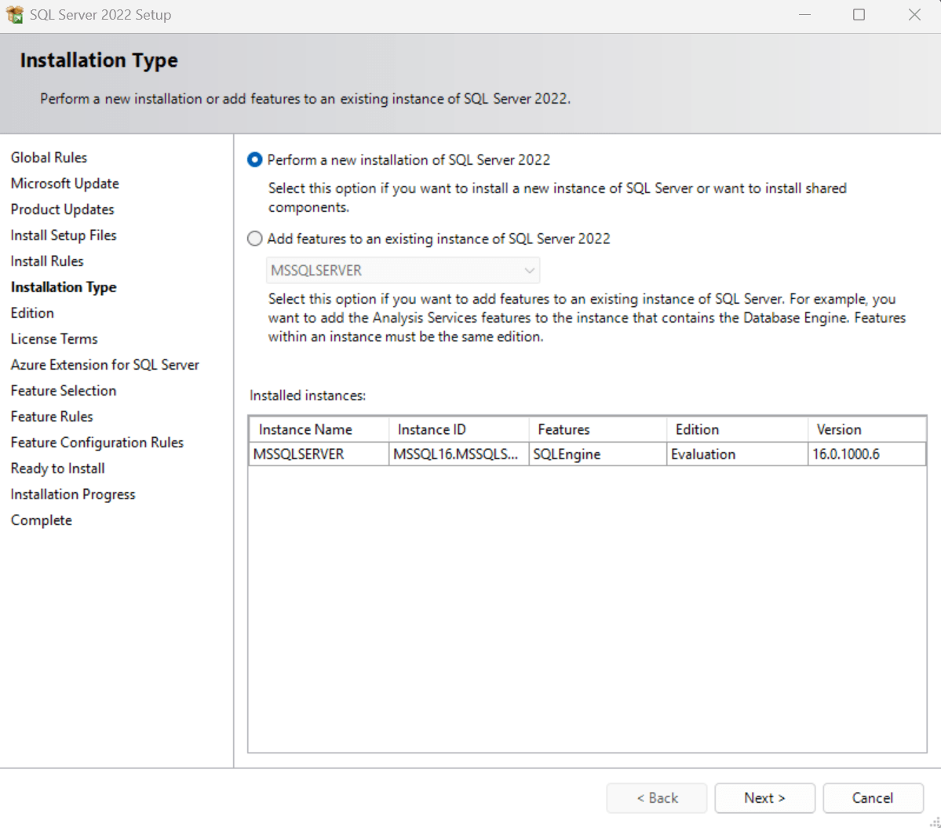941x828 pixels.
Task: Click the Version column header
Action: click(x=838, y=429)
